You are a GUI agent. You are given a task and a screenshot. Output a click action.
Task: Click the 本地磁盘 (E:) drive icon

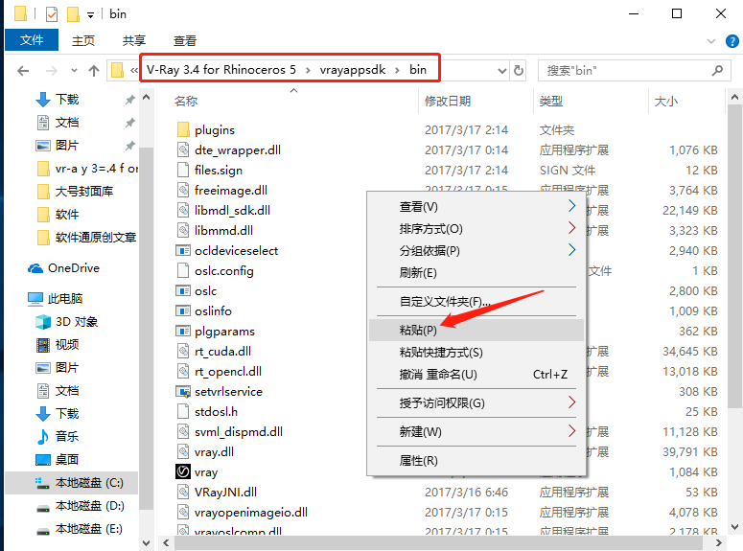43,531
